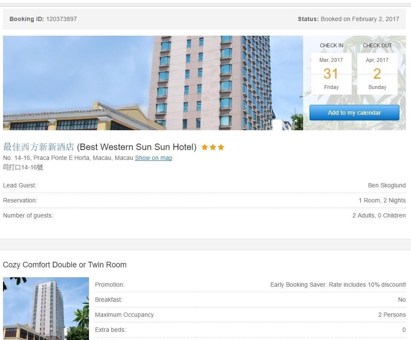This screenshot has width=411, height=340.
Task: Select the Early Booking Saver promotion text
Action: tap(338, 285)
